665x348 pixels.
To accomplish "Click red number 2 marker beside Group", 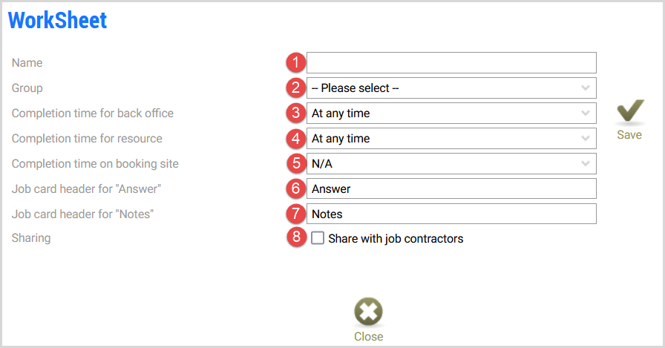I will tap(295, 88).
